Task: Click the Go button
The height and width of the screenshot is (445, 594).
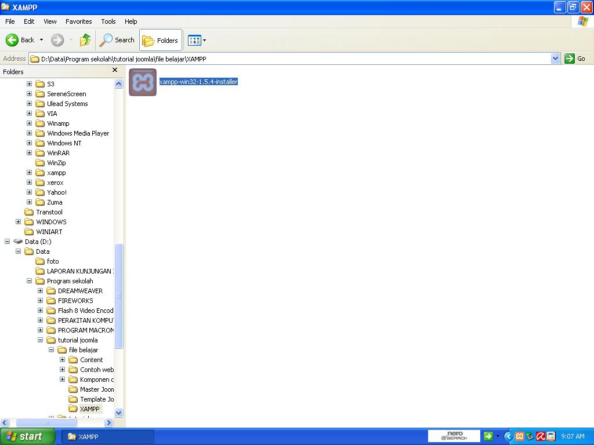Action: (x=575, y=59)
